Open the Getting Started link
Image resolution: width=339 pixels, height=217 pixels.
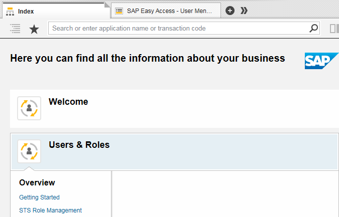[39, 197]
